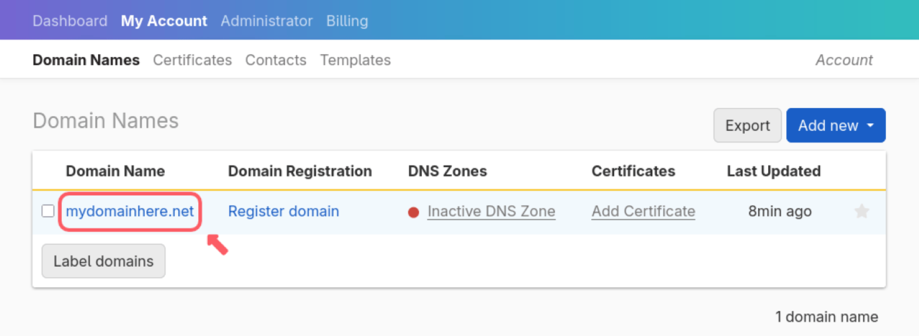Open the Inactive DNS Zone link

pos(491,211)
